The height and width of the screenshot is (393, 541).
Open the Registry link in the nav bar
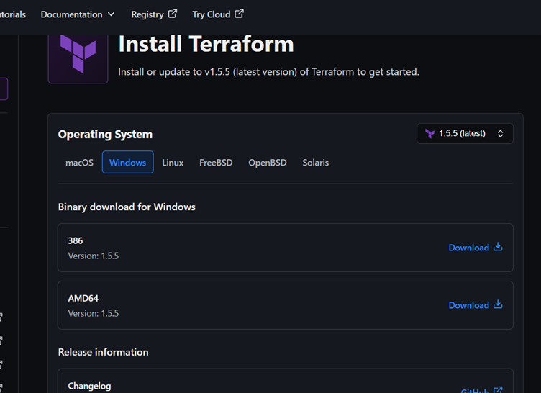[x=154, y=14]
